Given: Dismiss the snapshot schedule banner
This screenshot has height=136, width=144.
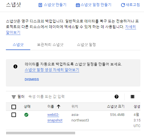Looking at the screenshot, I should click(x=32, y=80).
